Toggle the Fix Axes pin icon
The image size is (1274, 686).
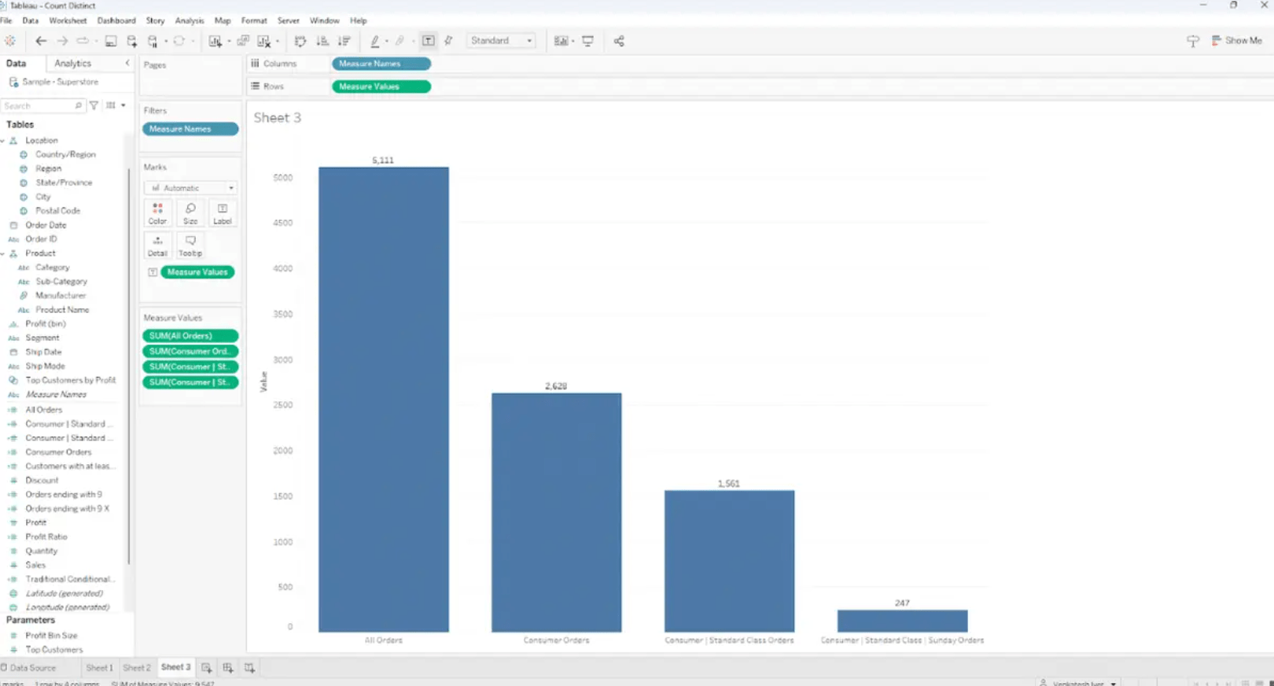[448, 41]
